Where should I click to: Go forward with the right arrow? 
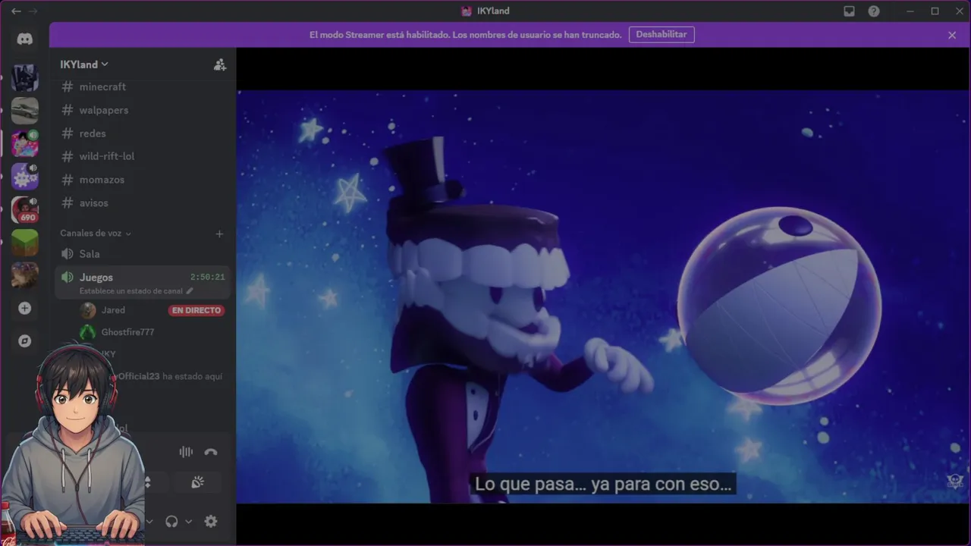pos(33,11)
